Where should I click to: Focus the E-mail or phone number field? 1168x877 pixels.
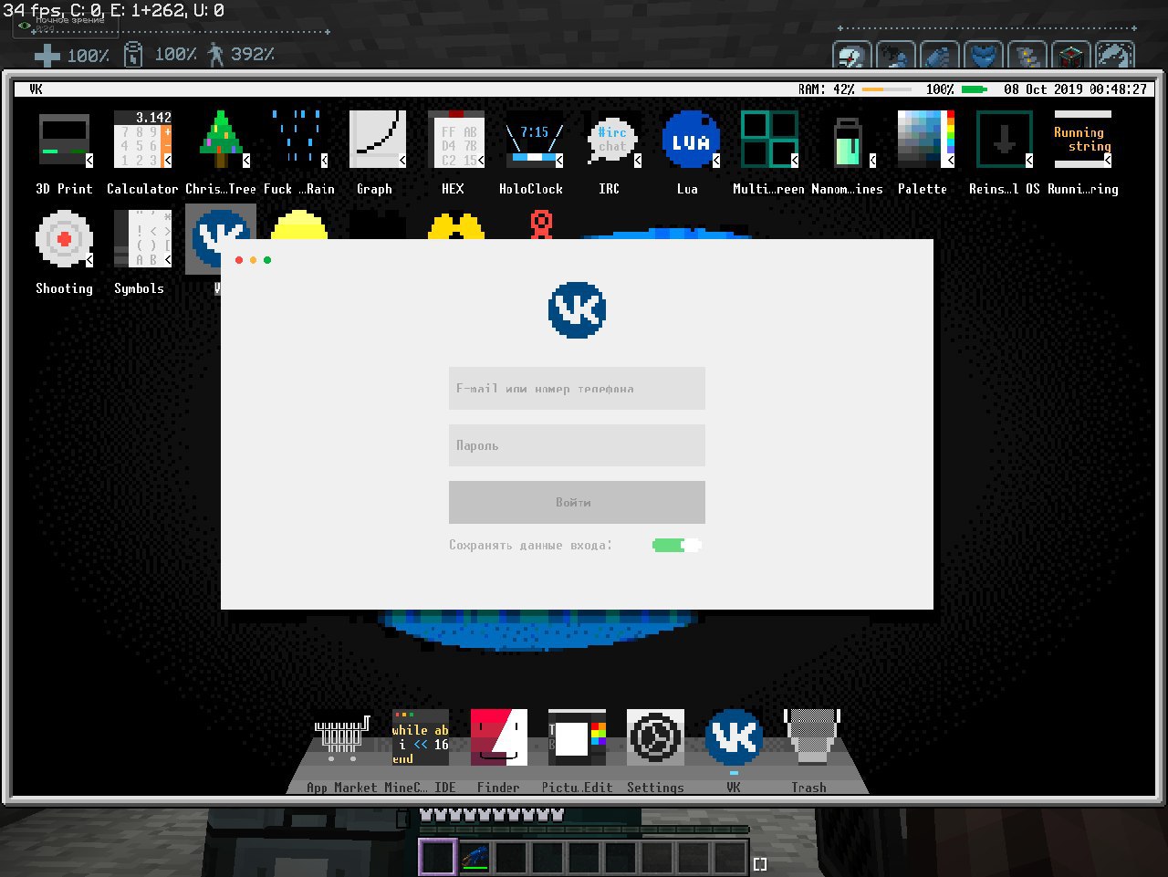tap(577, 389)
